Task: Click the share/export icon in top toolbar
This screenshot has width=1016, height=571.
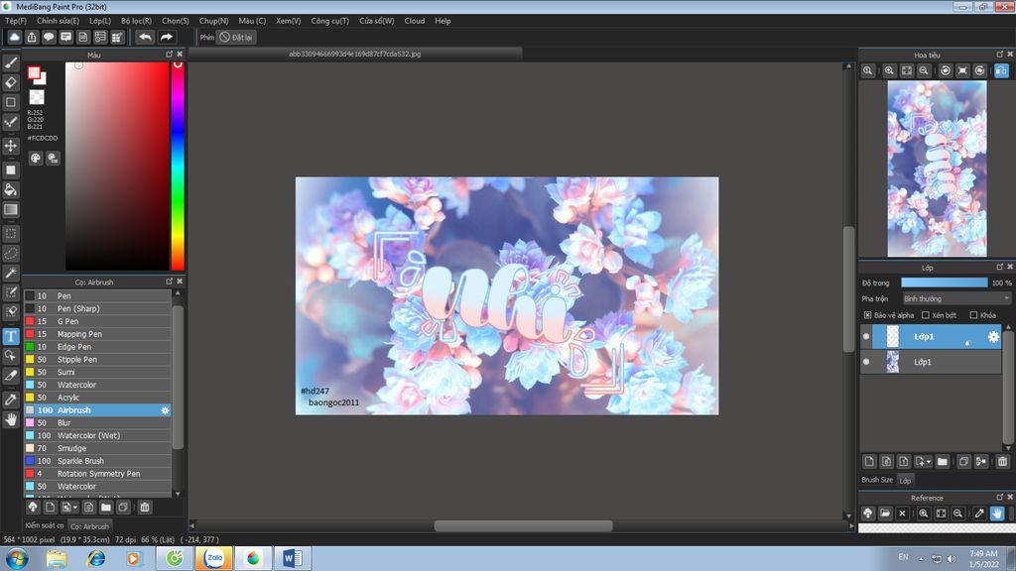Action: (31, 37)
